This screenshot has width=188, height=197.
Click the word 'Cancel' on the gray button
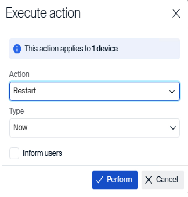167,180
